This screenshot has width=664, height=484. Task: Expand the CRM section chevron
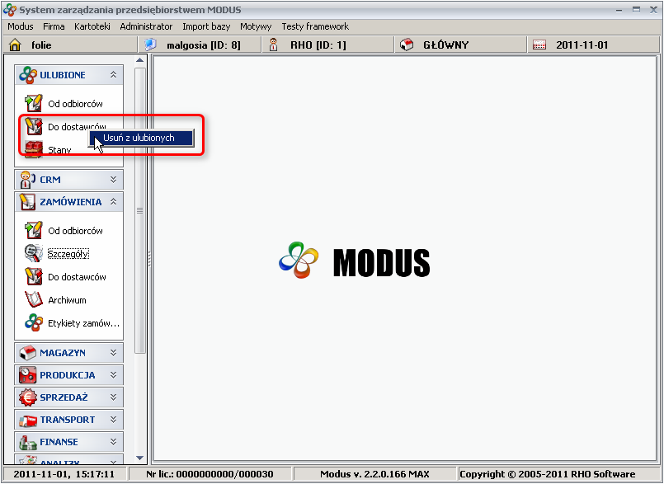[x=113, y=180]
